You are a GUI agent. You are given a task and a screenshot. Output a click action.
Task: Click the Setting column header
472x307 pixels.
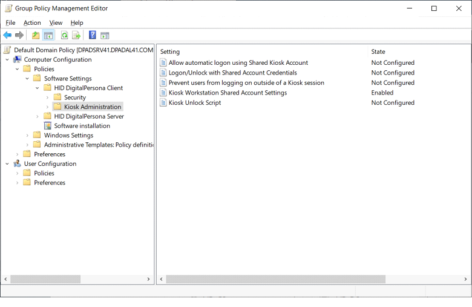(x=170, y=52)
